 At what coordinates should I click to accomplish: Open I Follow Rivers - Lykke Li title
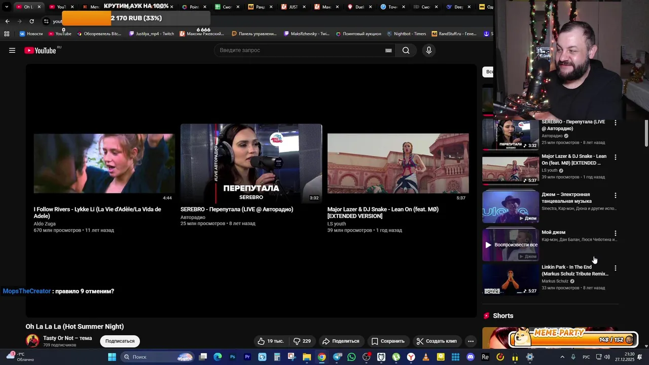(97, 212)
